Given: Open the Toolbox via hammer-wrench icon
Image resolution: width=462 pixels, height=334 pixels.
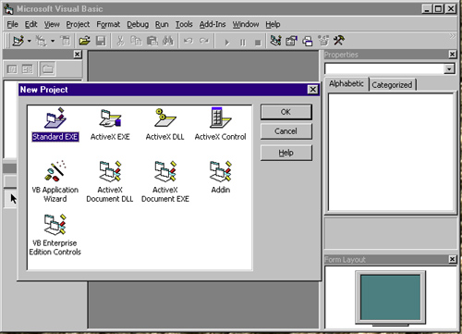Looking at the screenshot, I should click(339, 41).
